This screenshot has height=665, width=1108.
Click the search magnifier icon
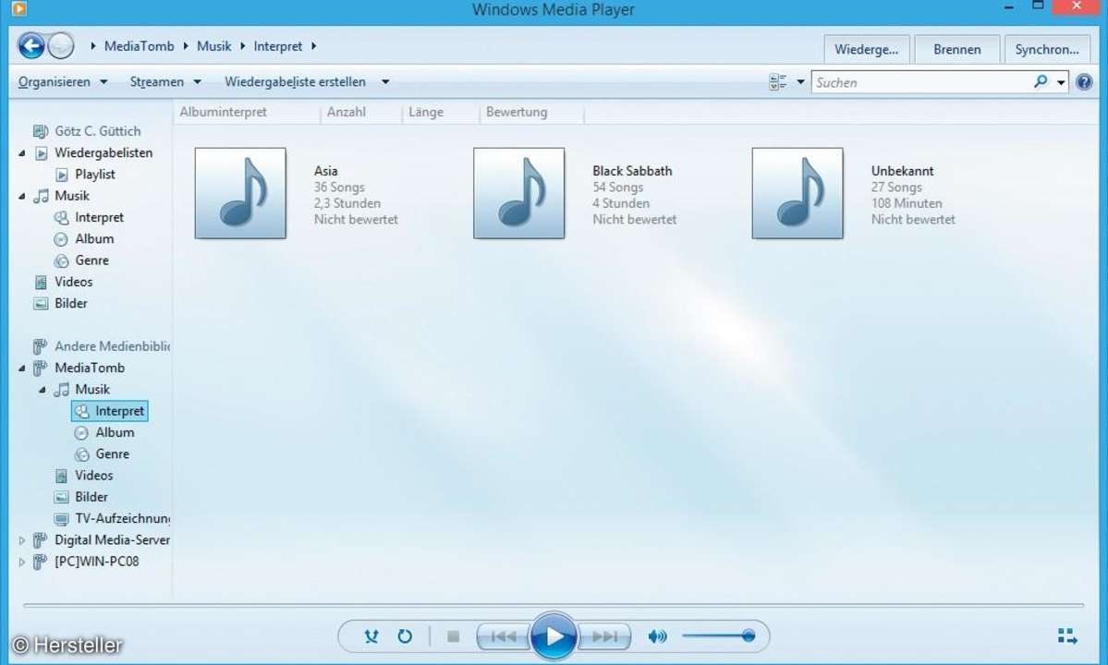pos(1041,82)
